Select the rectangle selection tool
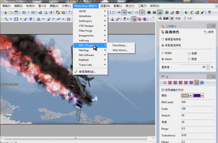Viewport: 218px width, 143px height. coord(16,19)
